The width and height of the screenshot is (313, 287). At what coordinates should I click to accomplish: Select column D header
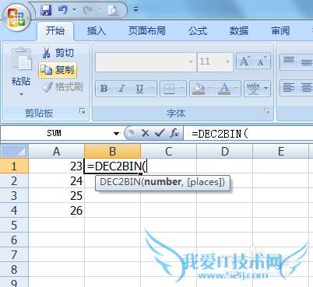(x=224, y=151)
